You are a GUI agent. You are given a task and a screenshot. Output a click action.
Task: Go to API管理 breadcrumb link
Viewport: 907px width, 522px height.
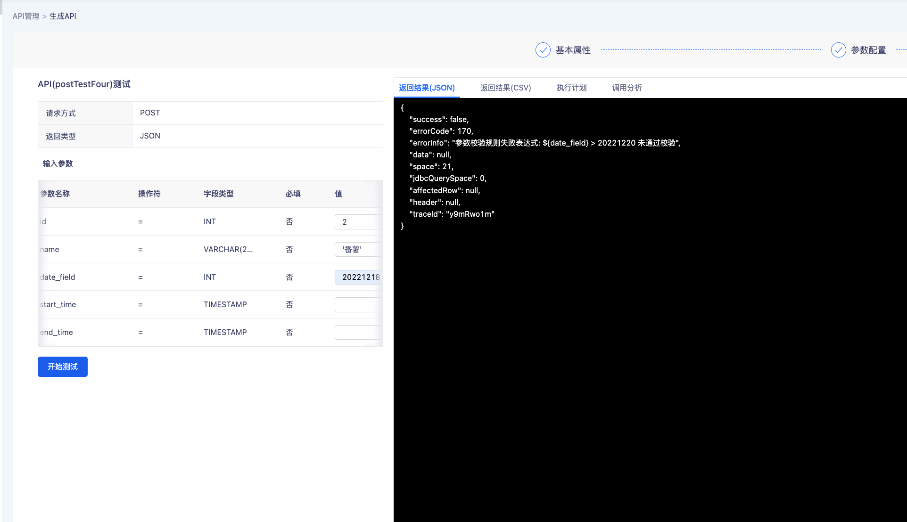[x=26, y=16]
